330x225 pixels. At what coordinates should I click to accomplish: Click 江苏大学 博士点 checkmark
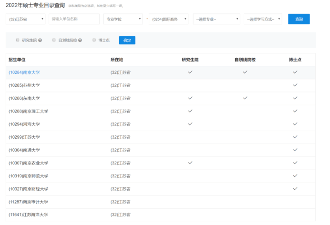click(295, 137)
